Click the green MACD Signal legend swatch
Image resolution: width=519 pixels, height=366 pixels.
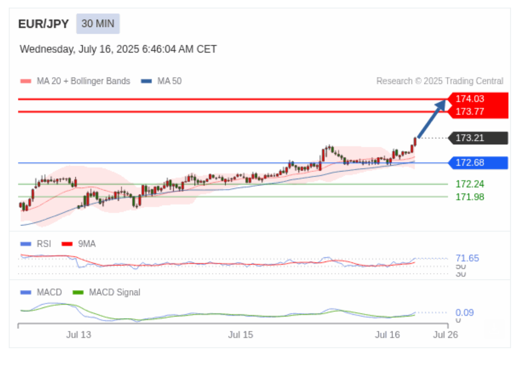(x=78, y=292)
